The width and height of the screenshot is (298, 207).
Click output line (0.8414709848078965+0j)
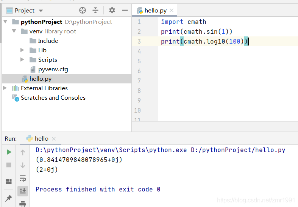79,160
